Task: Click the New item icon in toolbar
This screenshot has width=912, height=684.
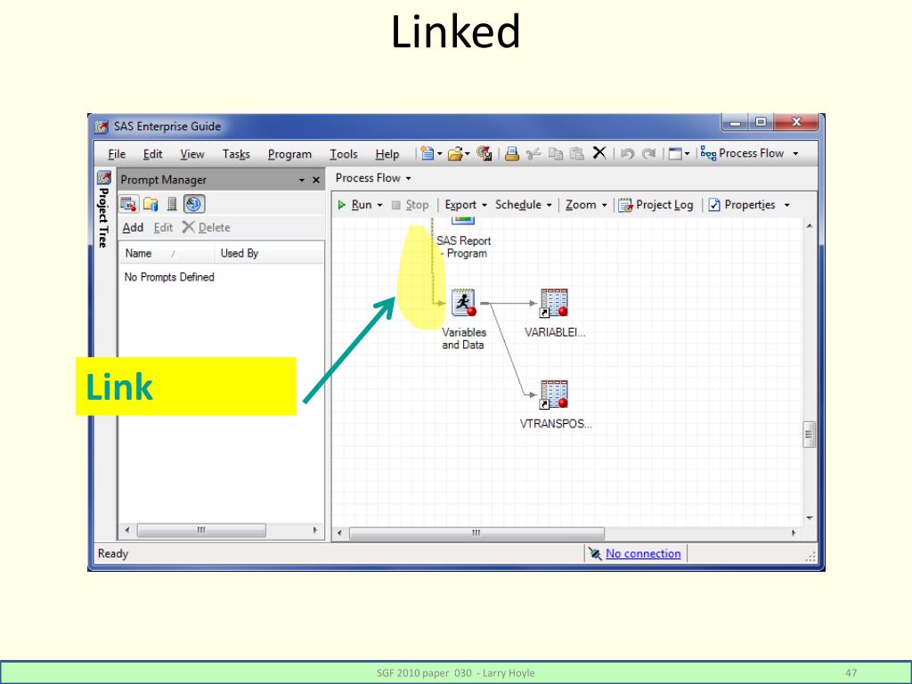Action: click(427, 153)
